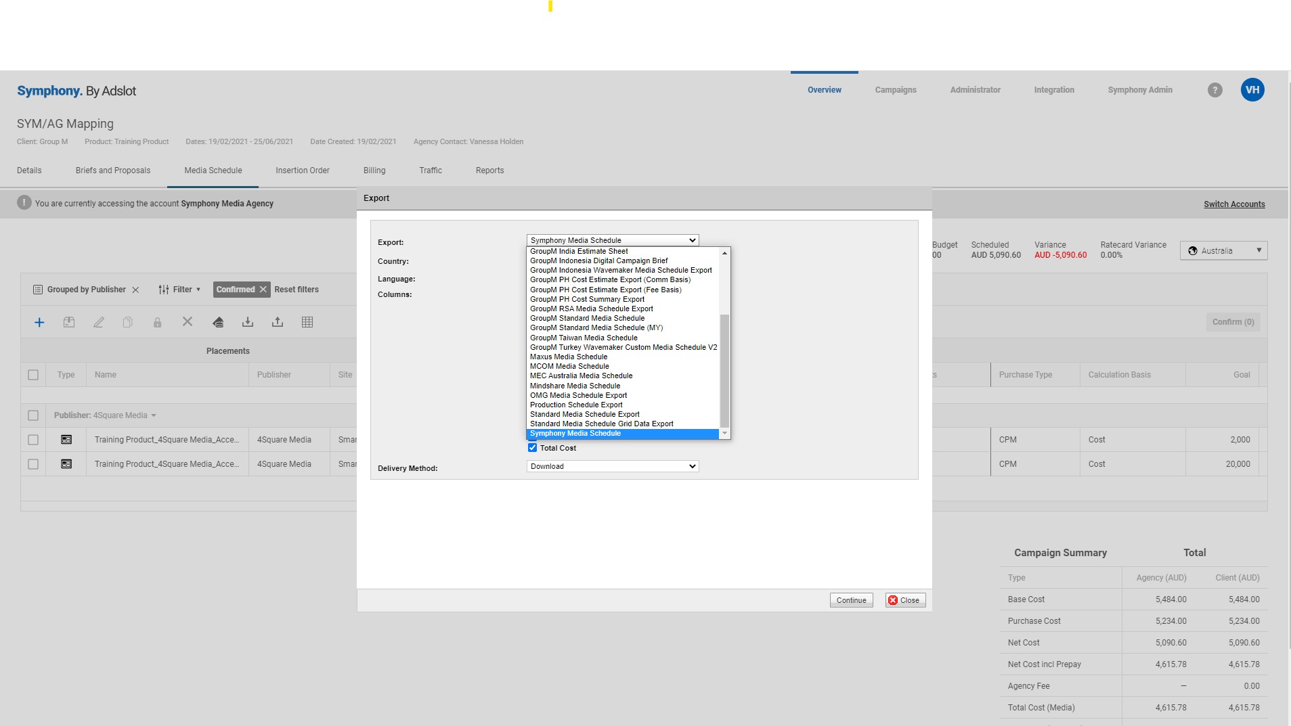Click the export list scrollbar thumb
This screenshot has width=1291, height=726.
tap(724, 371)
